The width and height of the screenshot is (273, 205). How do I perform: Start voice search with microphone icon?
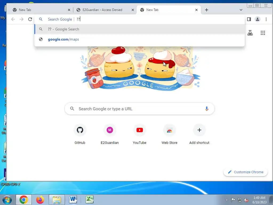[207, 109]
